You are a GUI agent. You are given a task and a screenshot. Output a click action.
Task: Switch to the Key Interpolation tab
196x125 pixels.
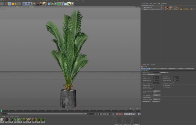point(190,69)
